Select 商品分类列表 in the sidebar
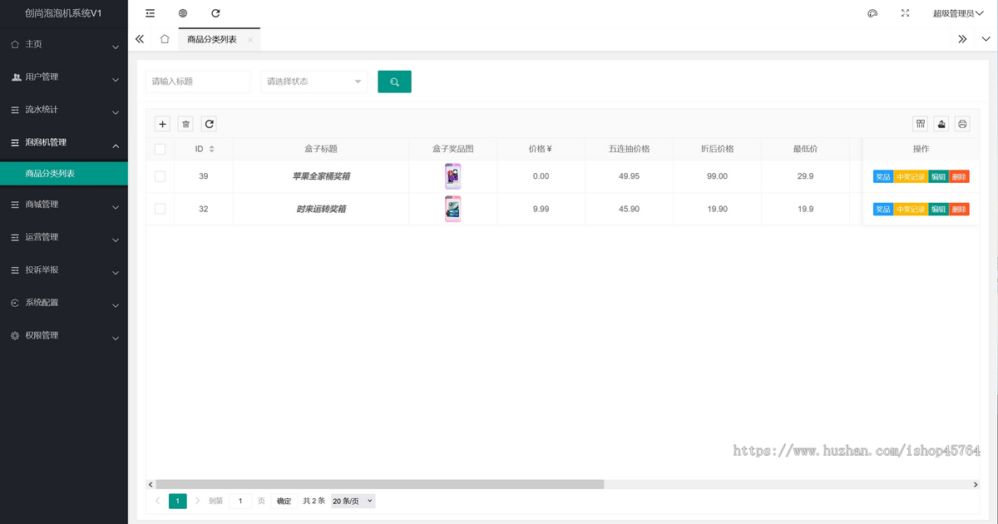The height and width of the screenshot is (524, 998). pos(64,173)
